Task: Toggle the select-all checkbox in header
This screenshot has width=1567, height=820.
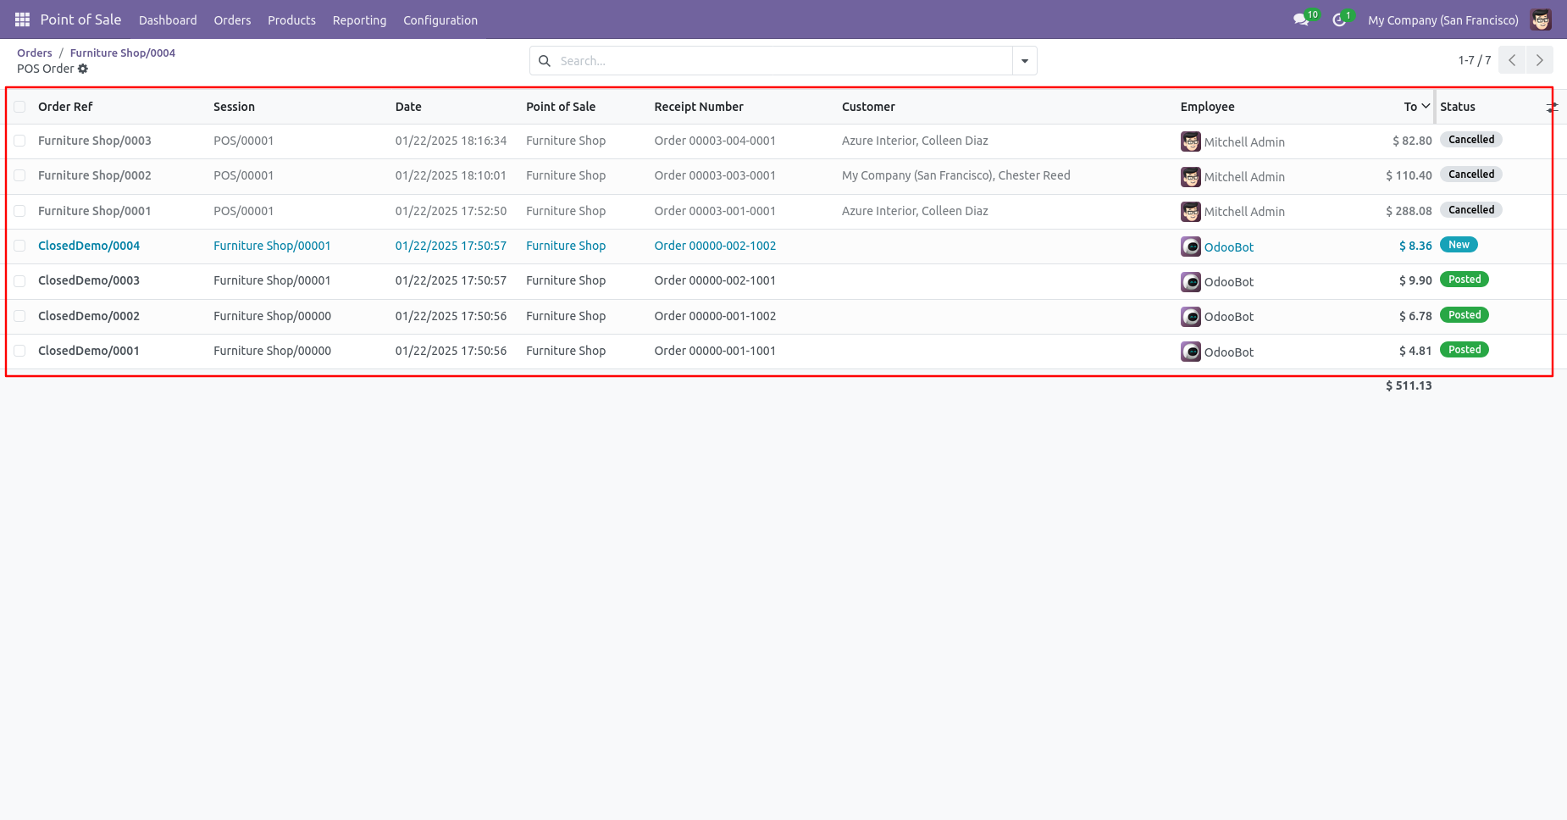Action: 19,107
